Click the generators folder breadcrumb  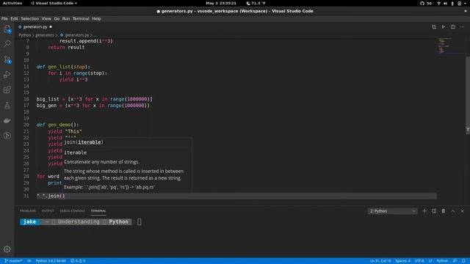tap(45, 35)
